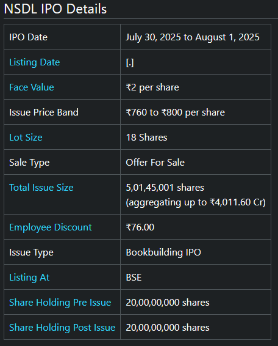Open the Total Issue Size link
The height and width of the screenshot is (346, 278).
click(41, 188)
